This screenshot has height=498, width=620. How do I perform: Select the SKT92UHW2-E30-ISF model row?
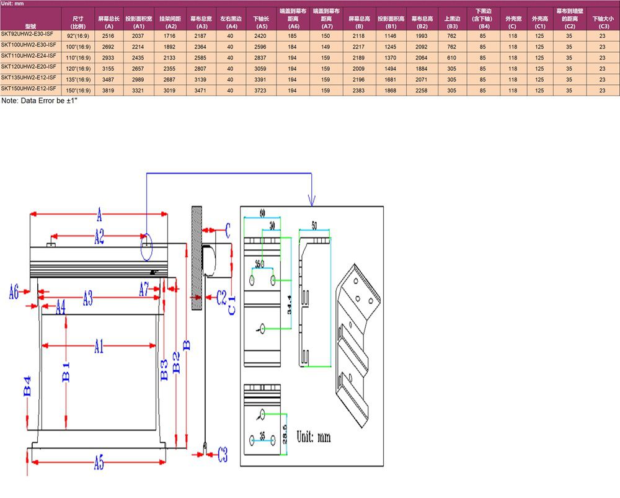[x=28, y=36]
